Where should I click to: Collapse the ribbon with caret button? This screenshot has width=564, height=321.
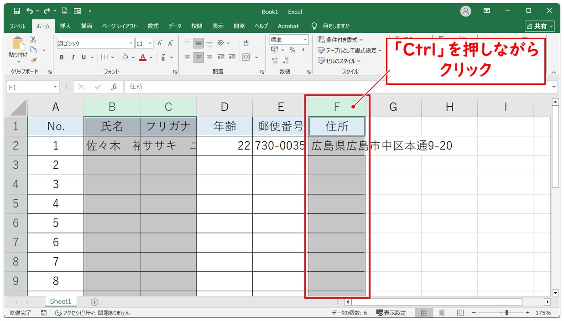point(554,72)
